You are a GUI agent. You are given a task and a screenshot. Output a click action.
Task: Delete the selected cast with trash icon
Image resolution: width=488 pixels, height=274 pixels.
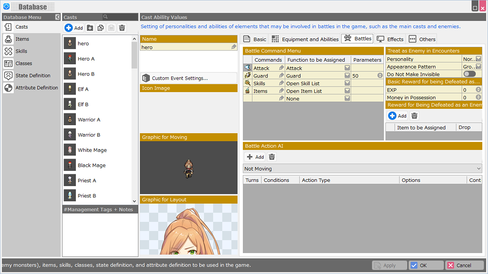click(122, 28)
